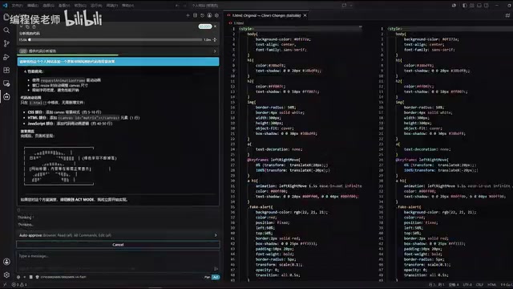This screenshot has height=289, width=513.
Task: Click the .fake-alert selector line in left editor
Action: [x=261, y=207]
